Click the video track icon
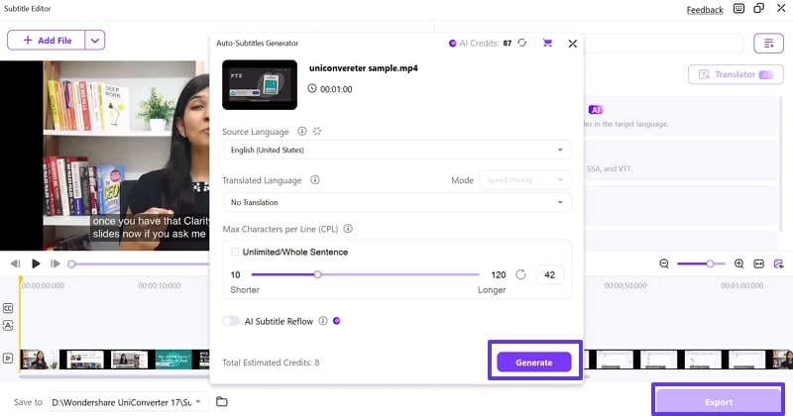 click(x=8, y=359)
